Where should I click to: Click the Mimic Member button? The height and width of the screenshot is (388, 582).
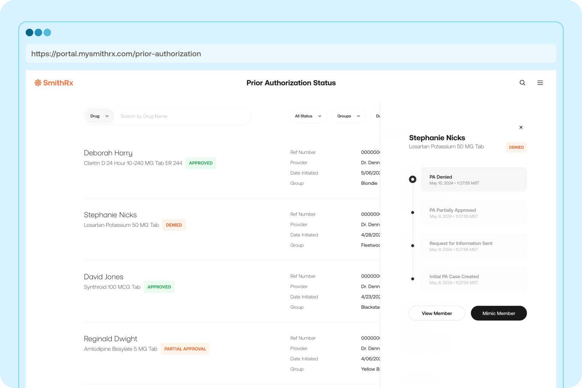tap(499, 313)
